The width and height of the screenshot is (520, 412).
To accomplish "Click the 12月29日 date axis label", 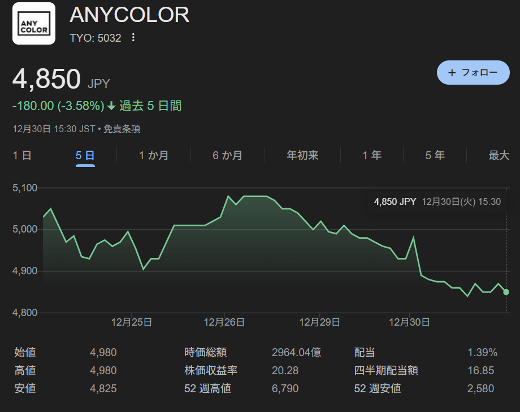I will click(320, 322).
